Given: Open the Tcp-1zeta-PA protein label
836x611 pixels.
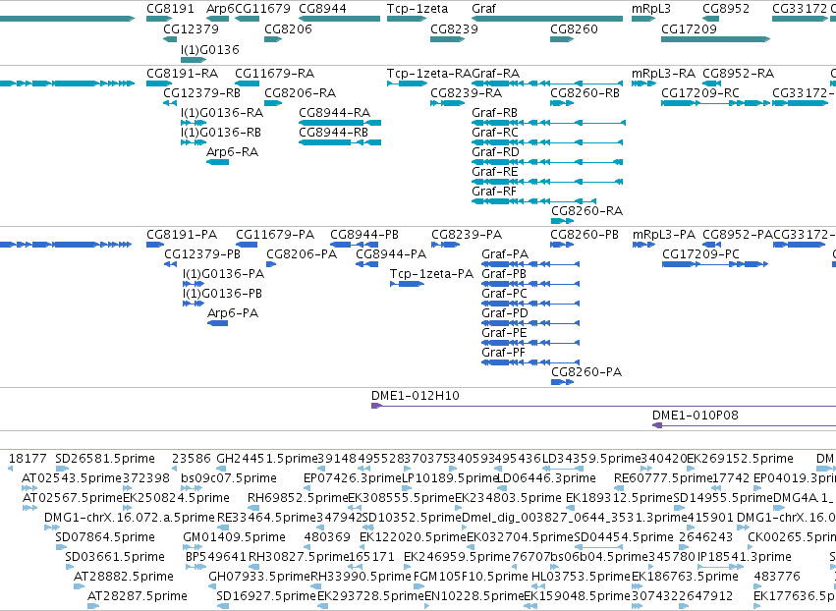Looking at the screenshot, I should click(x=432, y=274).
